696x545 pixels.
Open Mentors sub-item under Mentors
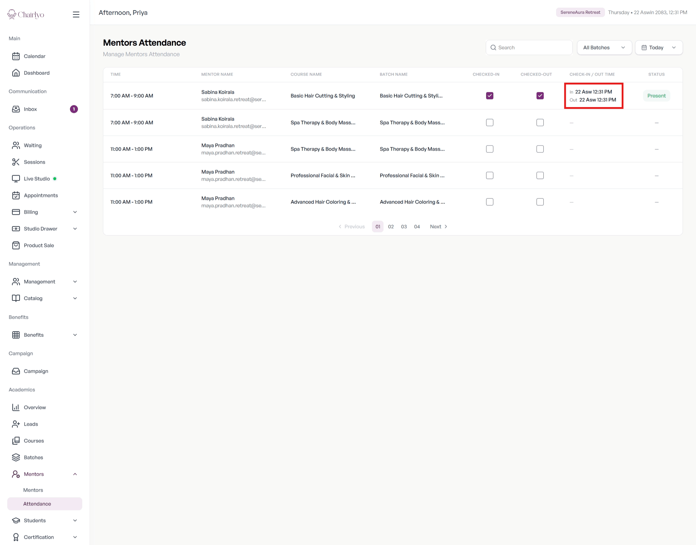click(x=33, y=490)
